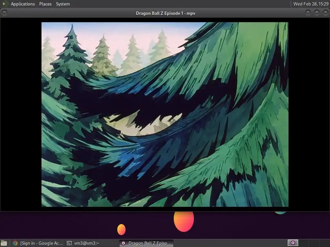Open the clock showing Wed Feb 28, 15:29
Viewport: 330px width, 247px height.
[x=311, y=4]
